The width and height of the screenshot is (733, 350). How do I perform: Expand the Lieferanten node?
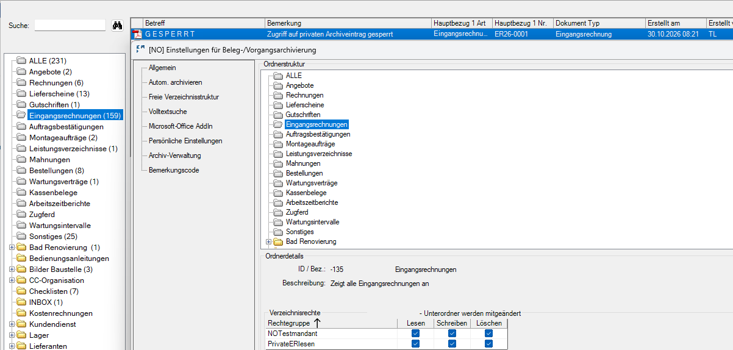tap(12, 346)
